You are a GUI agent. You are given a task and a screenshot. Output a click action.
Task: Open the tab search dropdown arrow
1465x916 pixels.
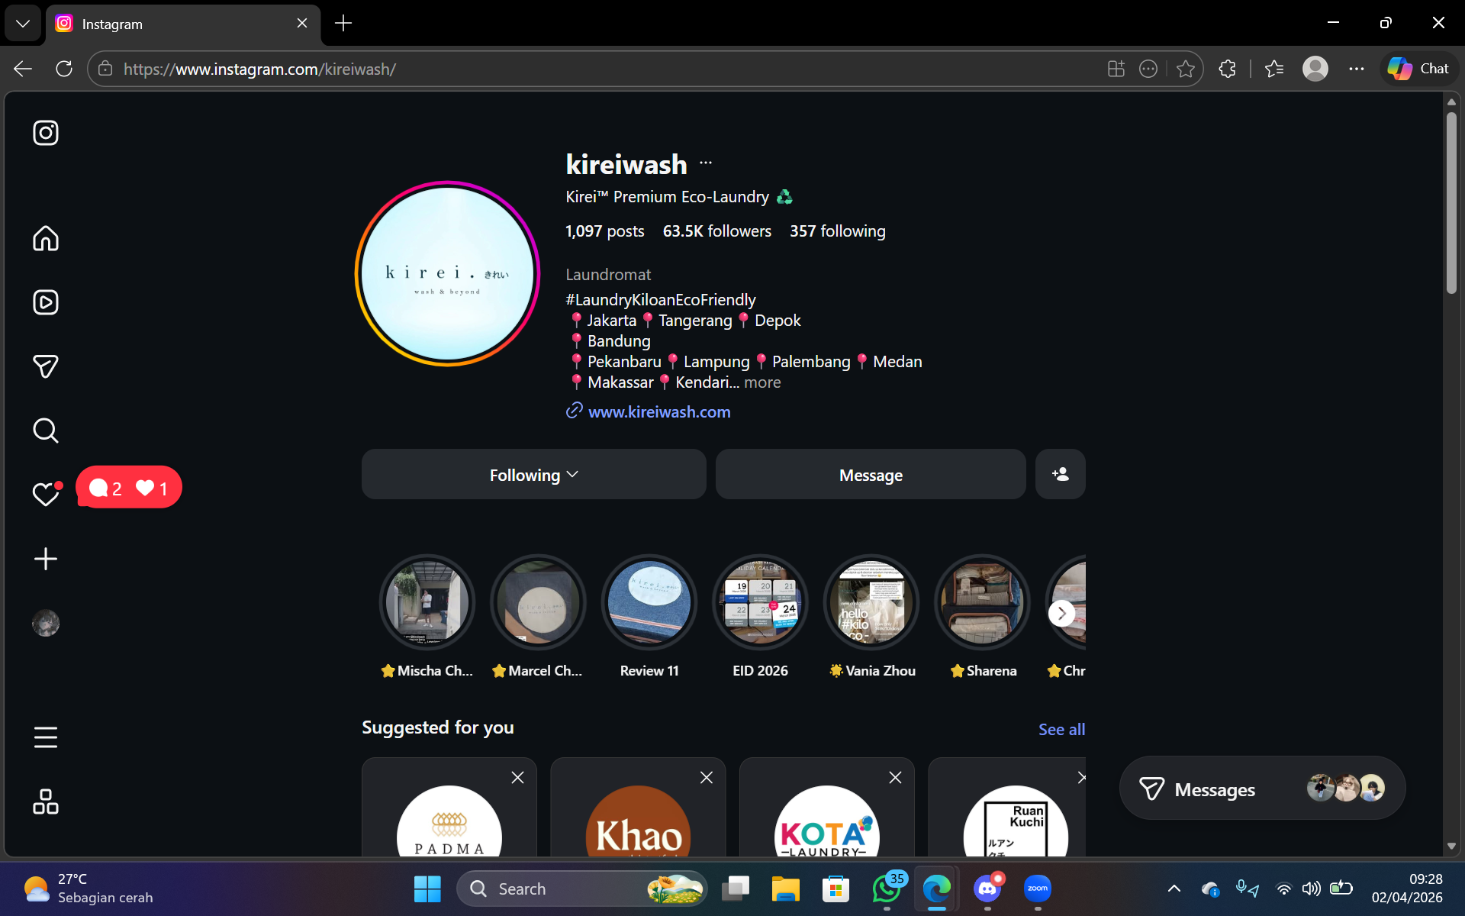click(23, 24)
